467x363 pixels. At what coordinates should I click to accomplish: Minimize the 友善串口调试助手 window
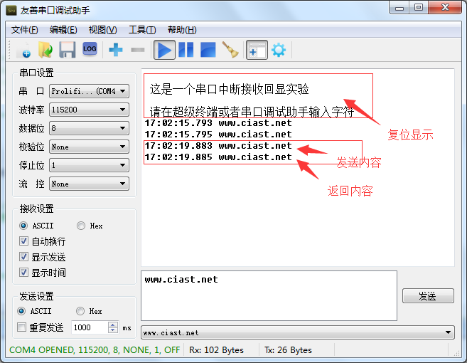coord(399,8)
